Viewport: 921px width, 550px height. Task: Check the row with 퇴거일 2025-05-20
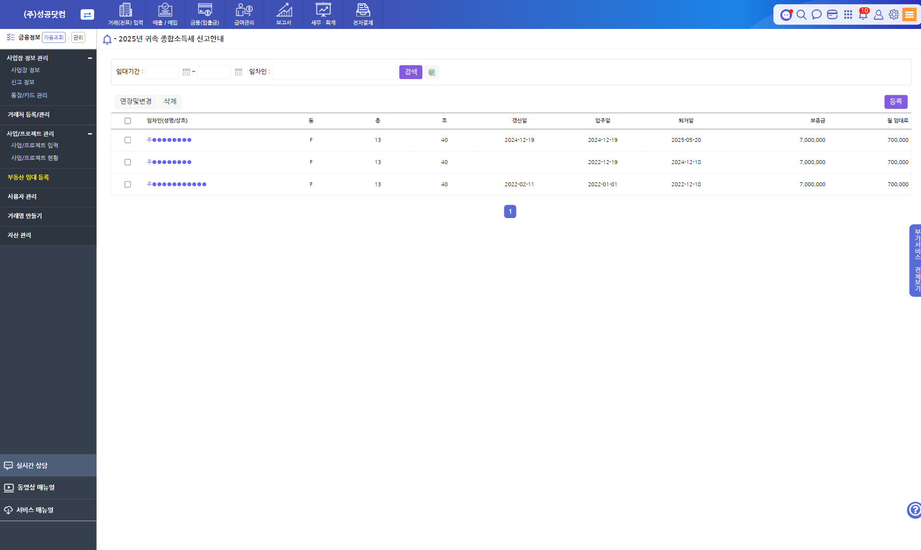pyautogui.click(x=128, y=140)
